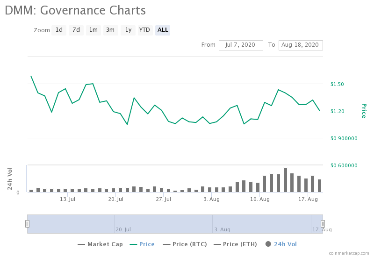Click the tallest volume bar in mid-August
Viewport: 374px width, 257px height.
(x=285, y=180)
